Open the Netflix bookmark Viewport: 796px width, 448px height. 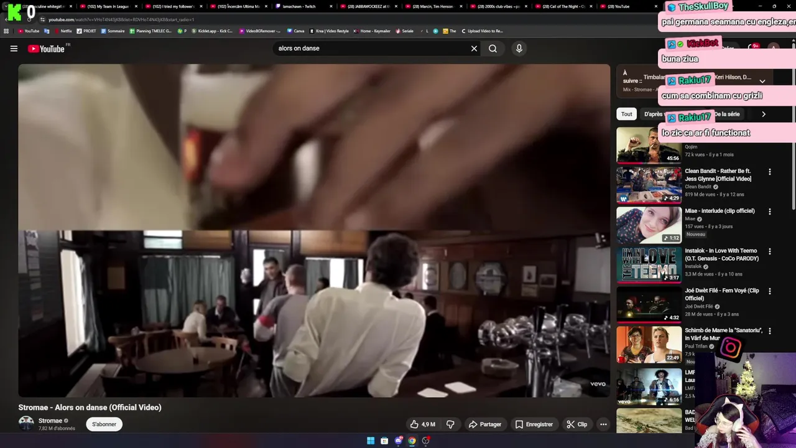pyautogui.click(x=63, y=31)
